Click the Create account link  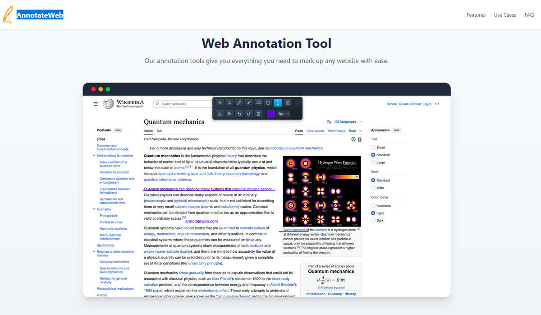[x=410, y=104]
